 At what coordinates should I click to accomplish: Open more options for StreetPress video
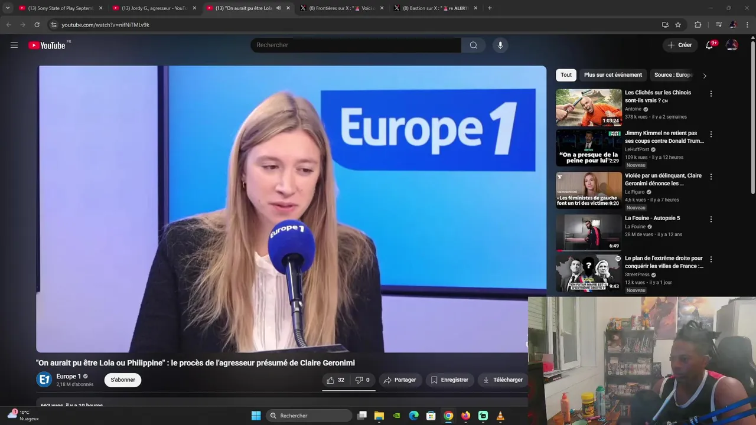coord(711,260)
